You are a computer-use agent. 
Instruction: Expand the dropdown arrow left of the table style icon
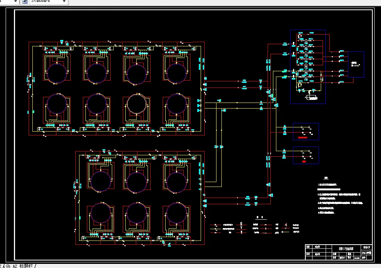(x=15, y=2)
